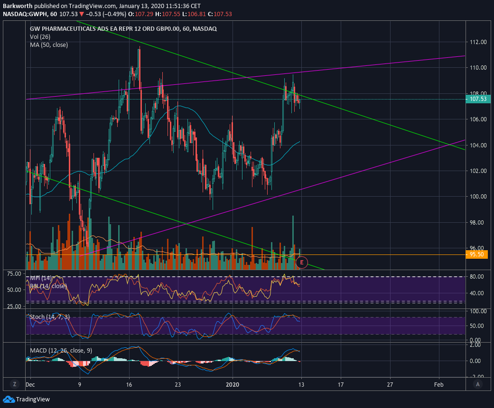Click the 104.00 price axis label

[478, 145]
